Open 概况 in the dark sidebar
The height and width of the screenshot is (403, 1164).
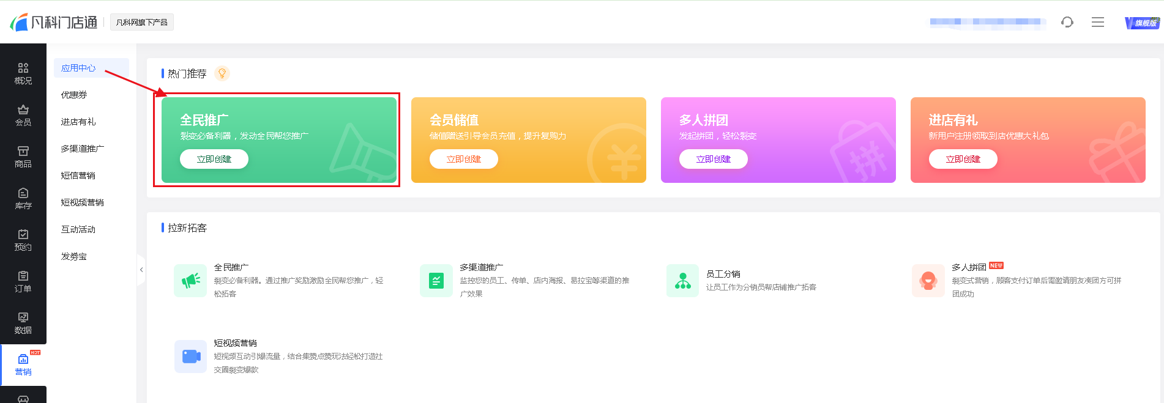(x=23, y=73)
